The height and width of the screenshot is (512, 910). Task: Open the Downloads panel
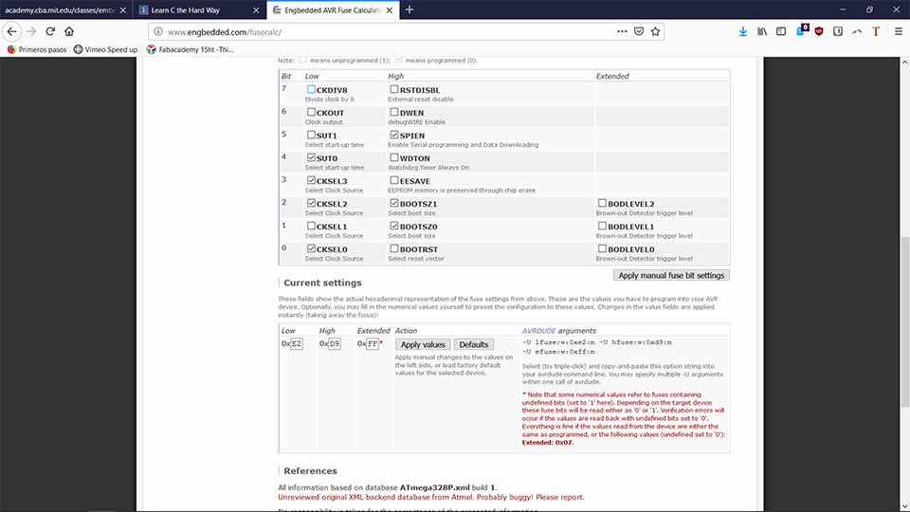pyautogui.click(x=743, y=31)
